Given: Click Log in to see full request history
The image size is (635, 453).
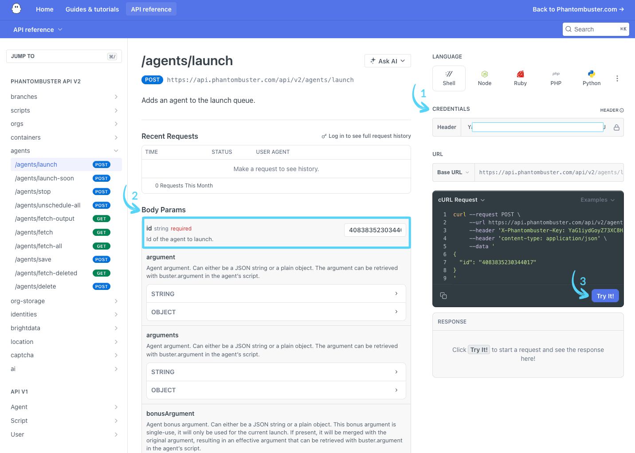Looking at the screenshot, I should [x=370, y=136].
